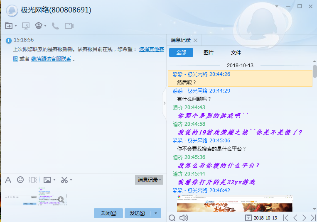Start a voice call with phone icon

[55, 26]
